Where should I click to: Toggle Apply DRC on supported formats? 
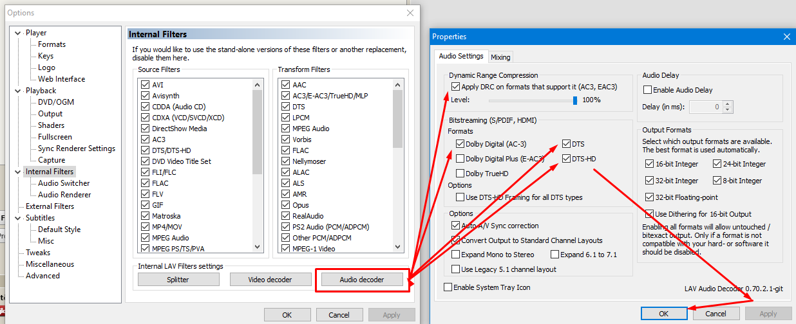click(x=456, y=86)
